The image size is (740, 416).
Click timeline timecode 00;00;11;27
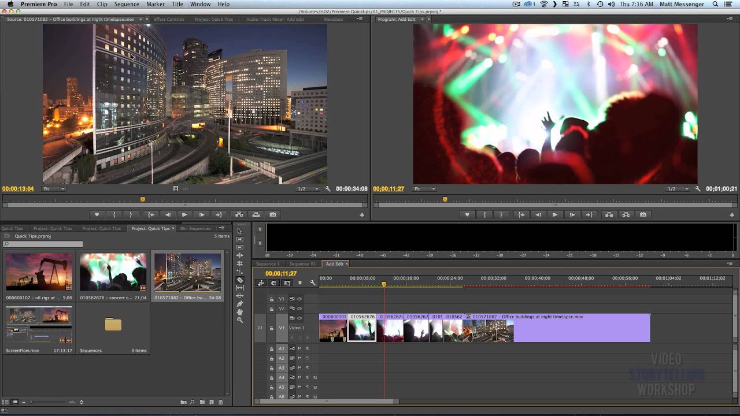[x=281, y=273]
